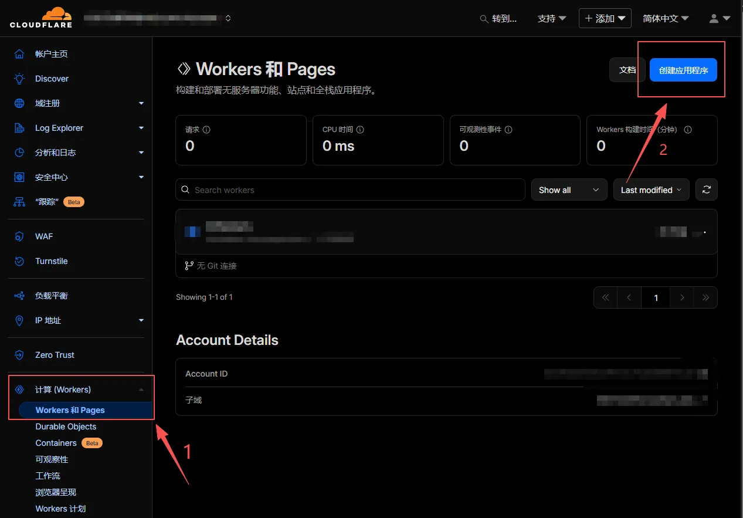Click the 文档 button

(627, 70)
